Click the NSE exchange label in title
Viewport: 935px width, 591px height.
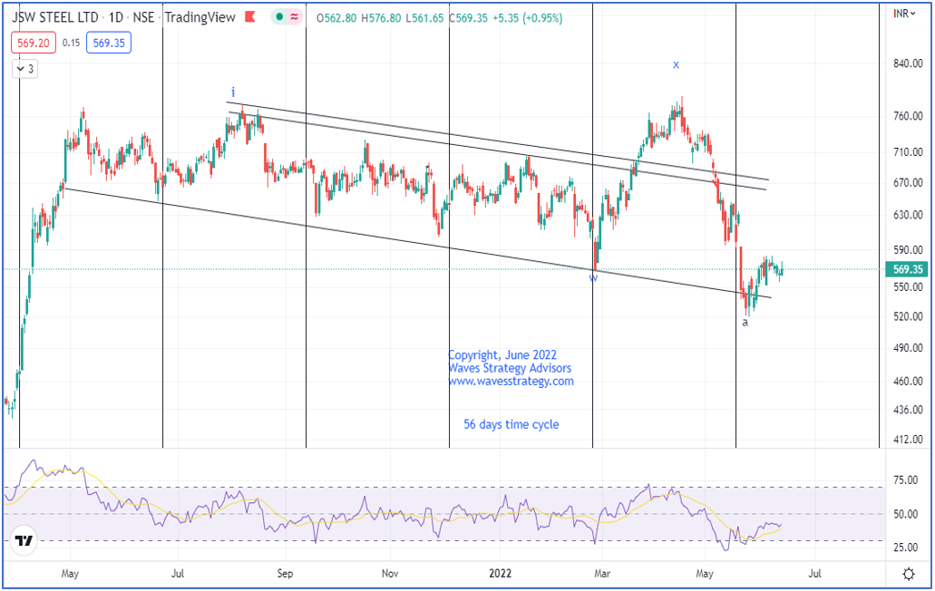click(x=143, y=17)
